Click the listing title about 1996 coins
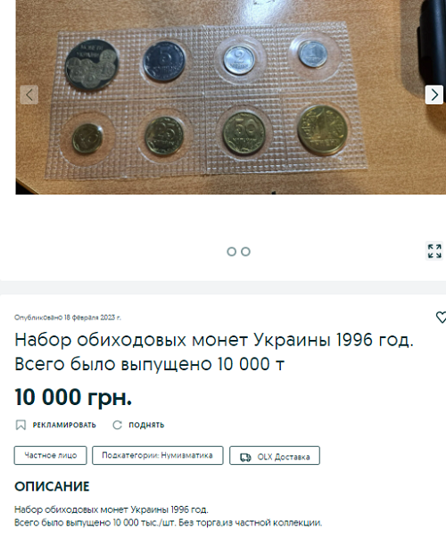The width and height of the screenshot is (446, 538). pos(214,352)
